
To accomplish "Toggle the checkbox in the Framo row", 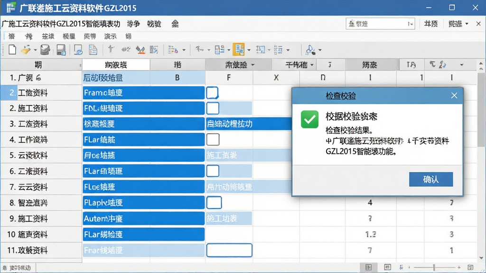I will (x=212, y=92).
